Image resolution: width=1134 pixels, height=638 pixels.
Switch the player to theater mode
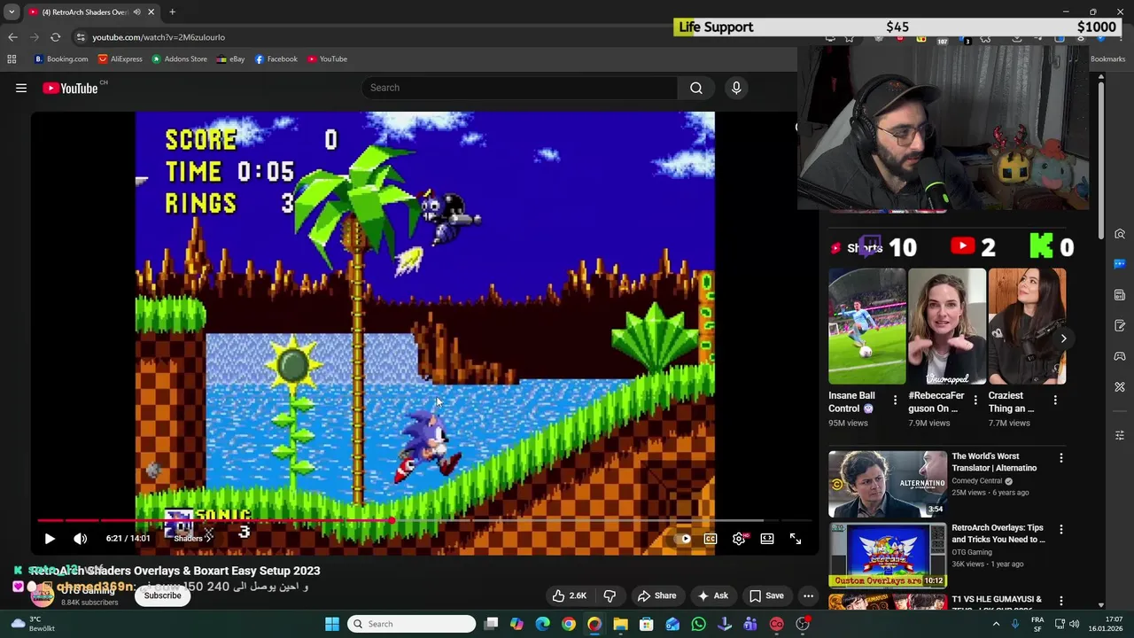(767, 539)
